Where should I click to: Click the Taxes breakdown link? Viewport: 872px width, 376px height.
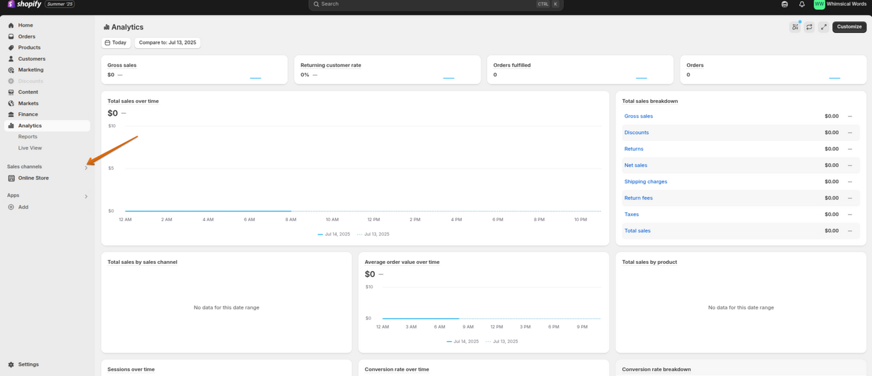pyautogui.click(x=632, y=214)
